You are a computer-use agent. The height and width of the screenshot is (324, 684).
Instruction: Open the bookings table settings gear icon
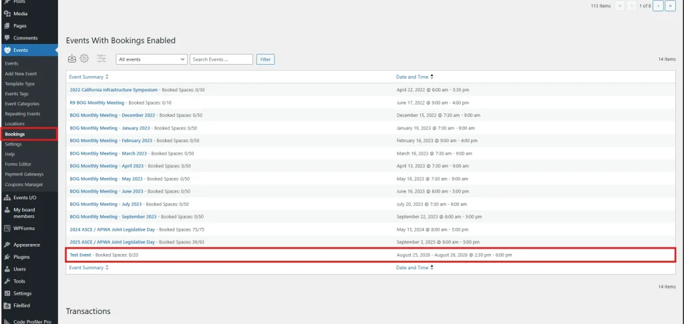pos(84,59)
